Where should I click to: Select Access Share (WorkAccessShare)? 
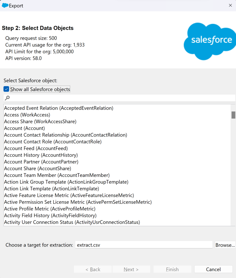[x=117, y=122]
